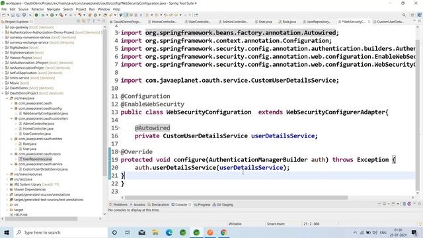Click the taskbar search box
This screenshot has width=423, height=238.
tap(60, 232)
